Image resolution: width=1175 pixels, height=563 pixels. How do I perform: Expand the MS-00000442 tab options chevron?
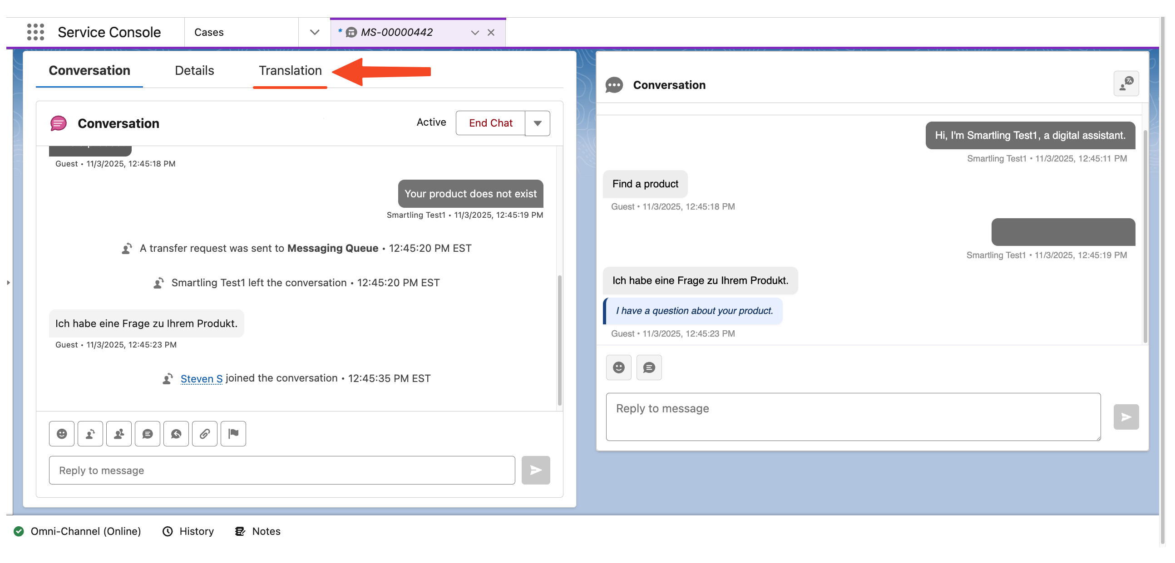[475, 33]
